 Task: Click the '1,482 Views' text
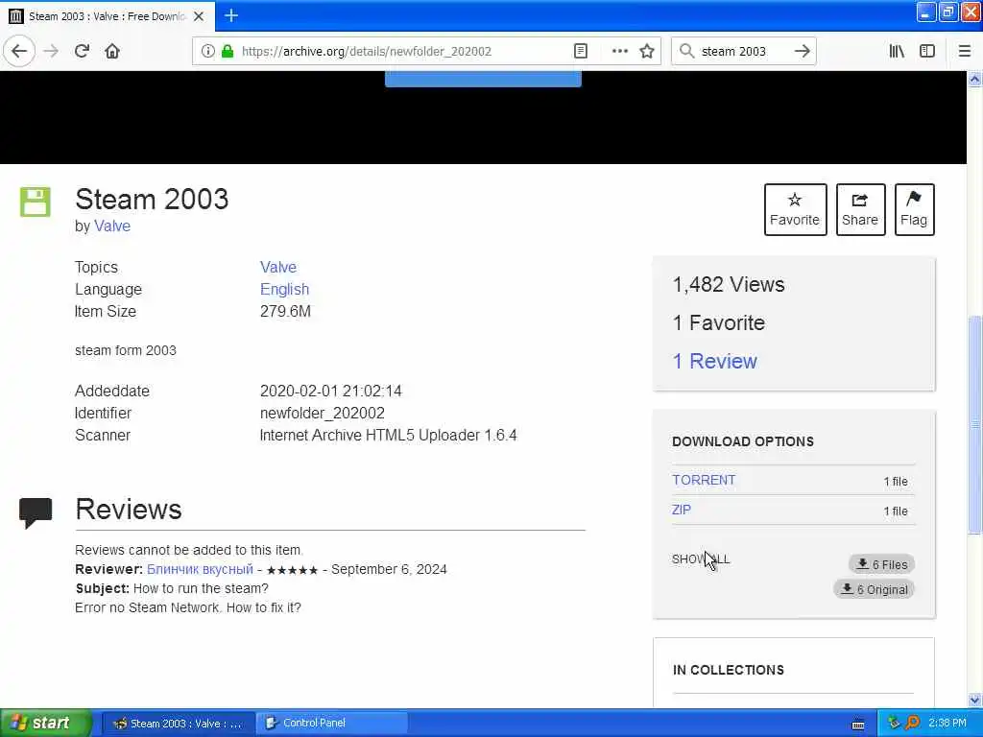pos(729,284)
